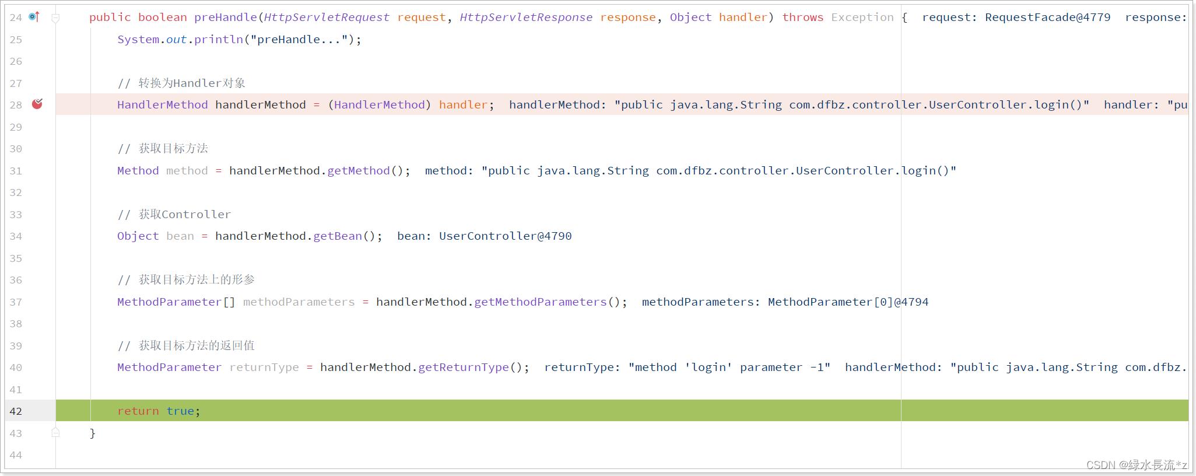Click the grayed returnType variable on line 40

pos(264,367)
